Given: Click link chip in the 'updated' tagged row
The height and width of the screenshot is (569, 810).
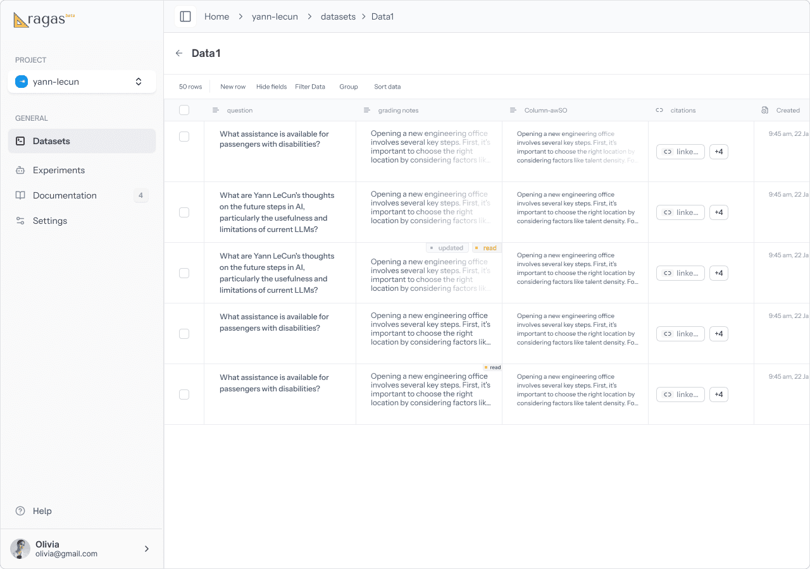Looking at the screenshot, I should point(680,273).
